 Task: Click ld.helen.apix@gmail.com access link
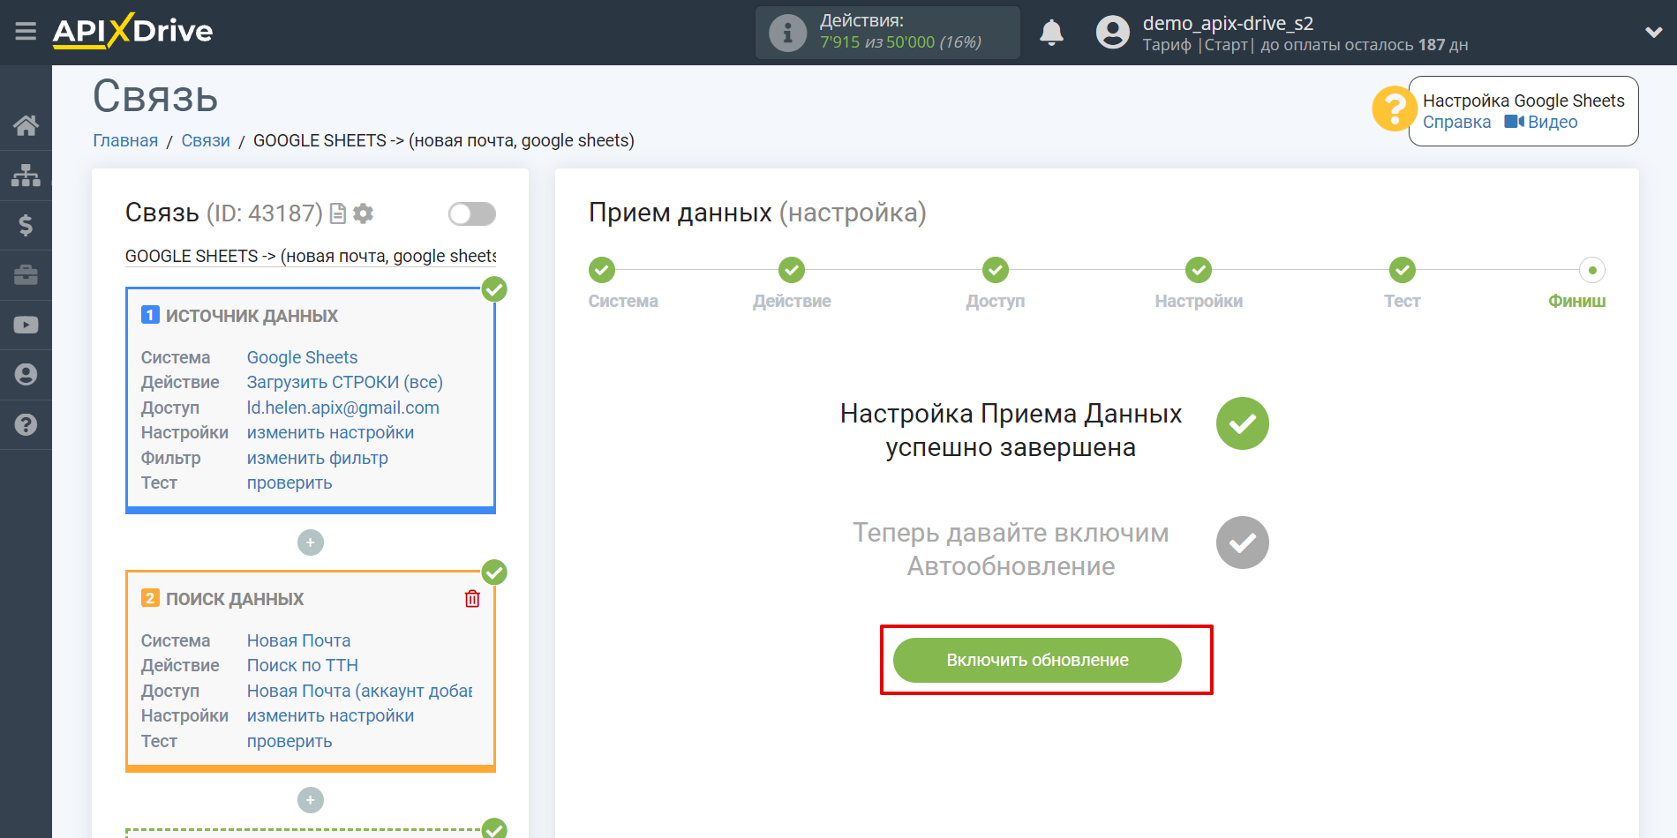coord(343,408)
